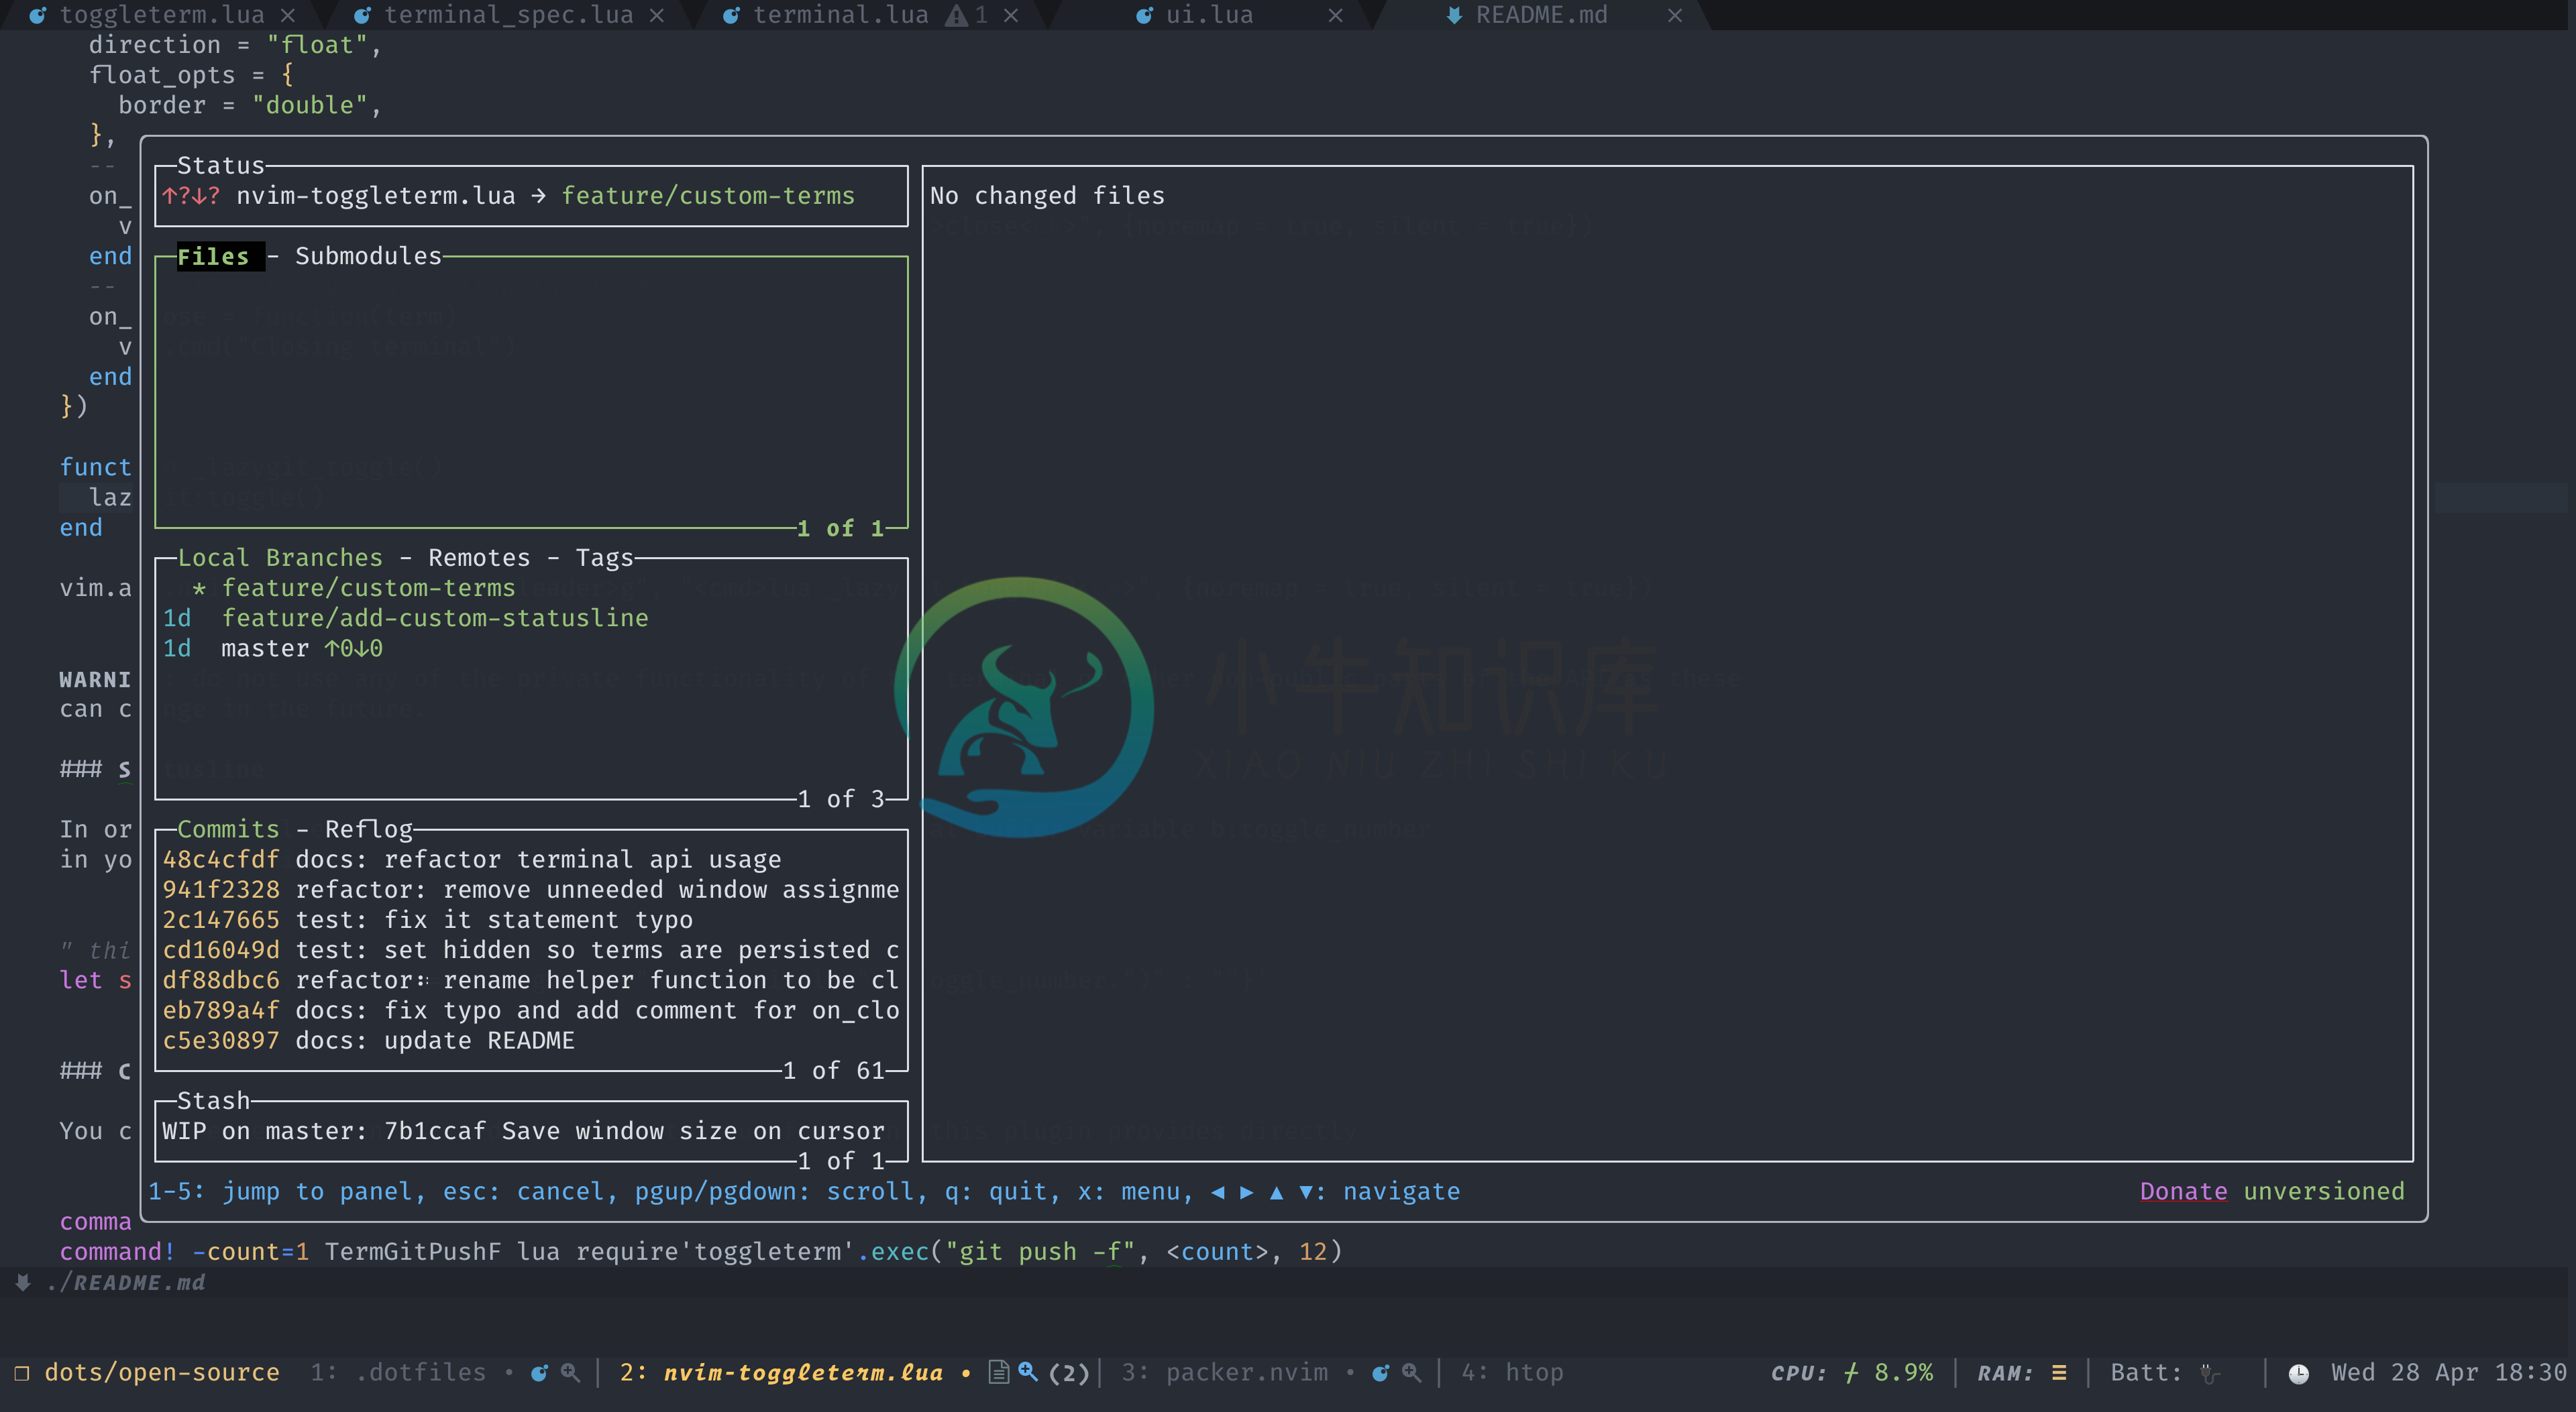Select the Files tab in lazygit
This screenshot has width=2576, height=1412.
pos(213,257)
